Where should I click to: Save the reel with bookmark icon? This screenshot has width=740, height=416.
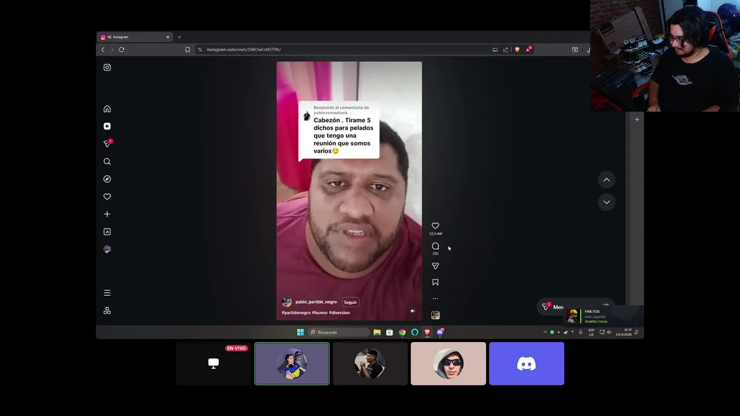435,283
